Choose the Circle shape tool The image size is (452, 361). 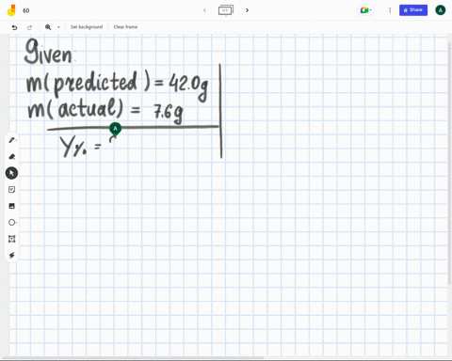click(12, 223)
